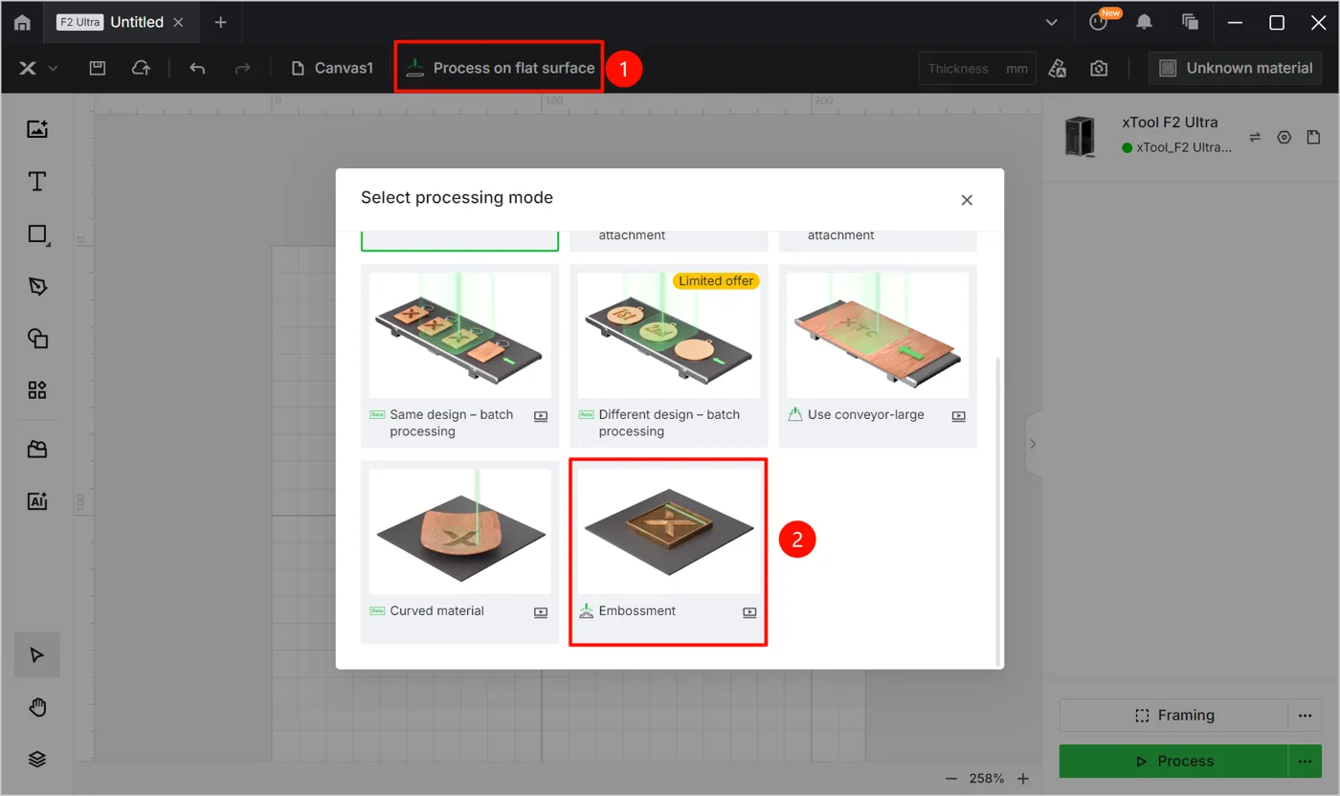Open Process on flat surface mode selector
The height and width of the screenshot is (796, 1340).
pyautogui.click(x=500, y=68)
